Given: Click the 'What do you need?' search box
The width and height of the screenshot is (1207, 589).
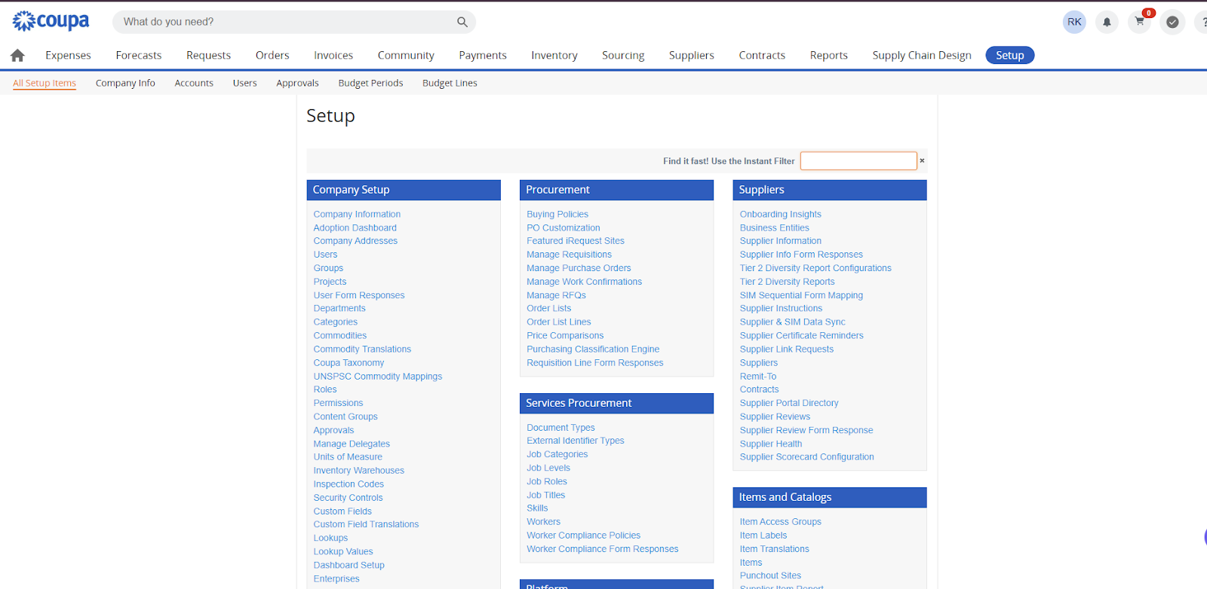Looking at the screenshot, I should (294, 22).
